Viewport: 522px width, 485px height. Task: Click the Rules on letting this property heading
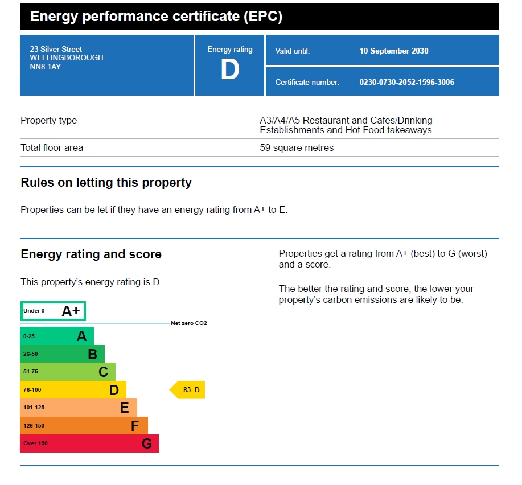point(106,183)
